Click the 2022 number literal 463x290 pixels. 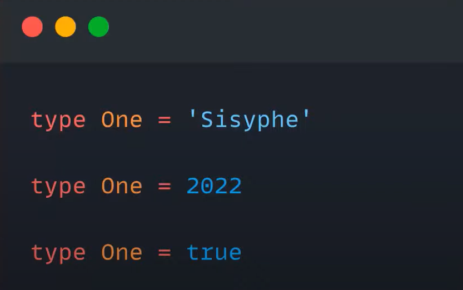coord(215,186)
